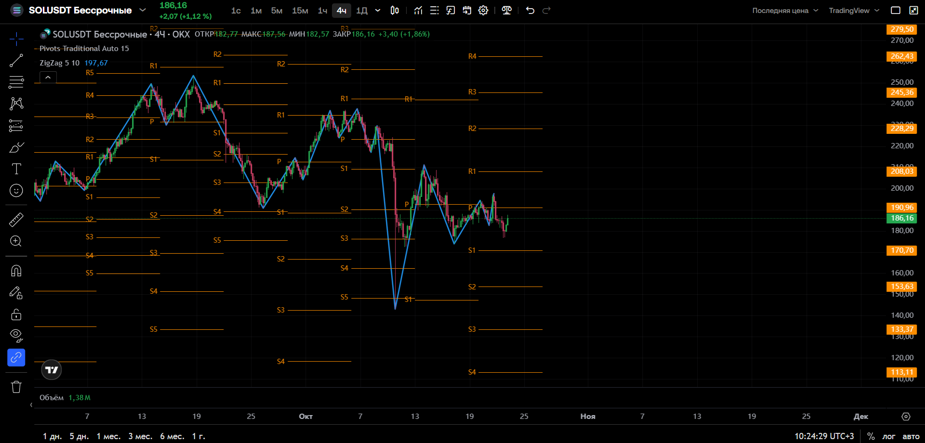Viewport: 925px width, 443px height.
Task: Click the TradingView logo on chart
Action: click(52, 370)
